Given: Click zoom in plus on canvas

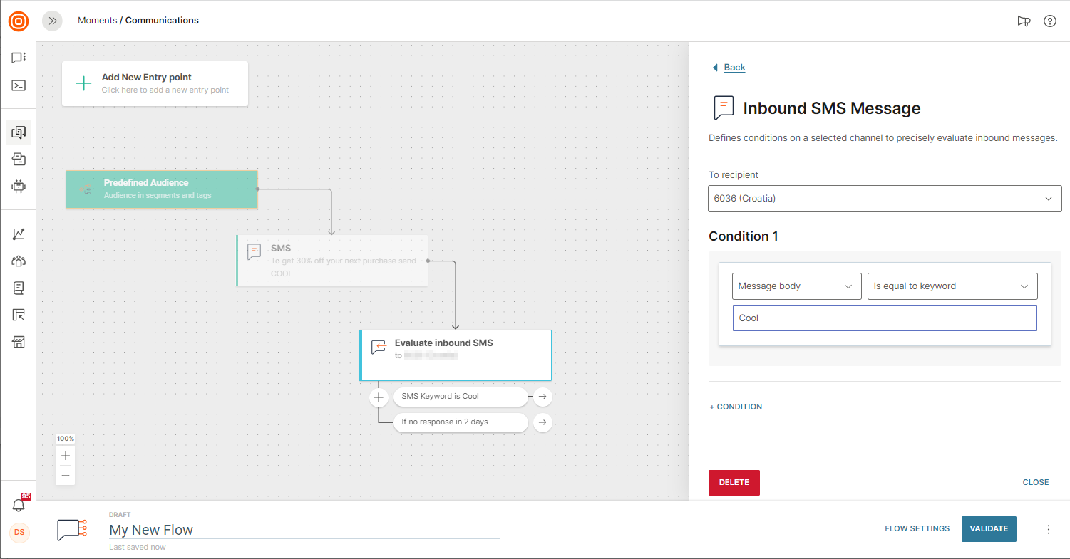Looking at the screenshot, I should [66, 456].
